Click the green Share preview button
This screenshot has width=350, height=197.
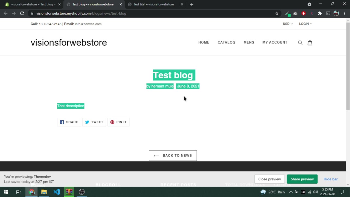click(302, 179)
